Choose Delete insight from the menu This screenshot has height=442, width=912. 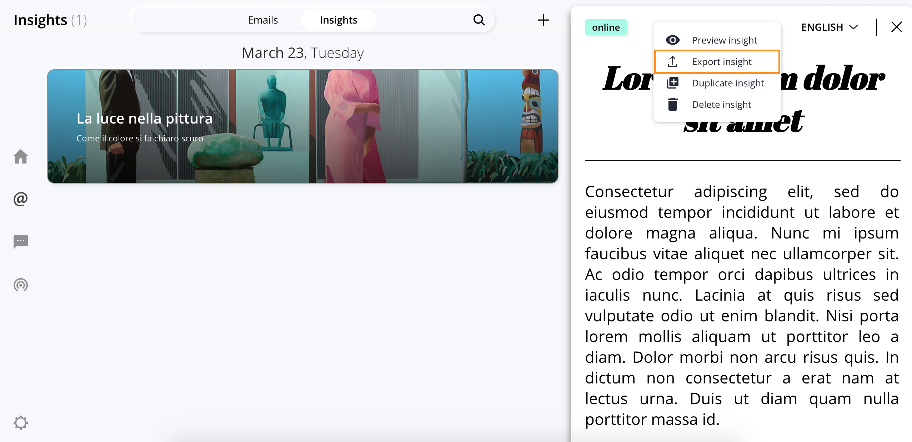coord(717,104)
